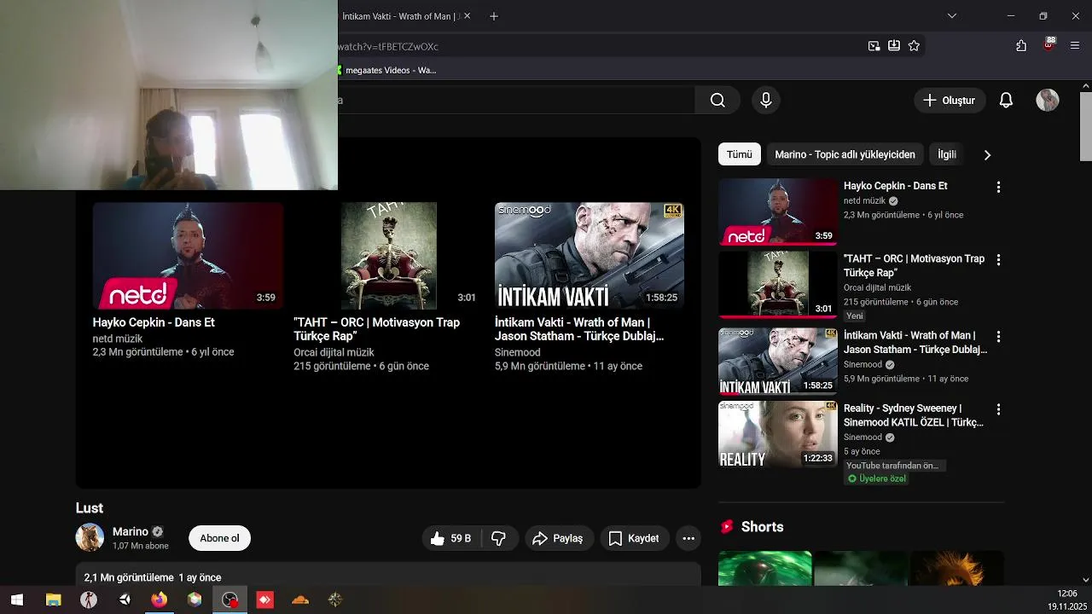The height and width of the screenshot is (614, 1092).
Task: Open end-screen İntikam Vakti Wrath of Man thumbnail
Action: tap(590, 255)
